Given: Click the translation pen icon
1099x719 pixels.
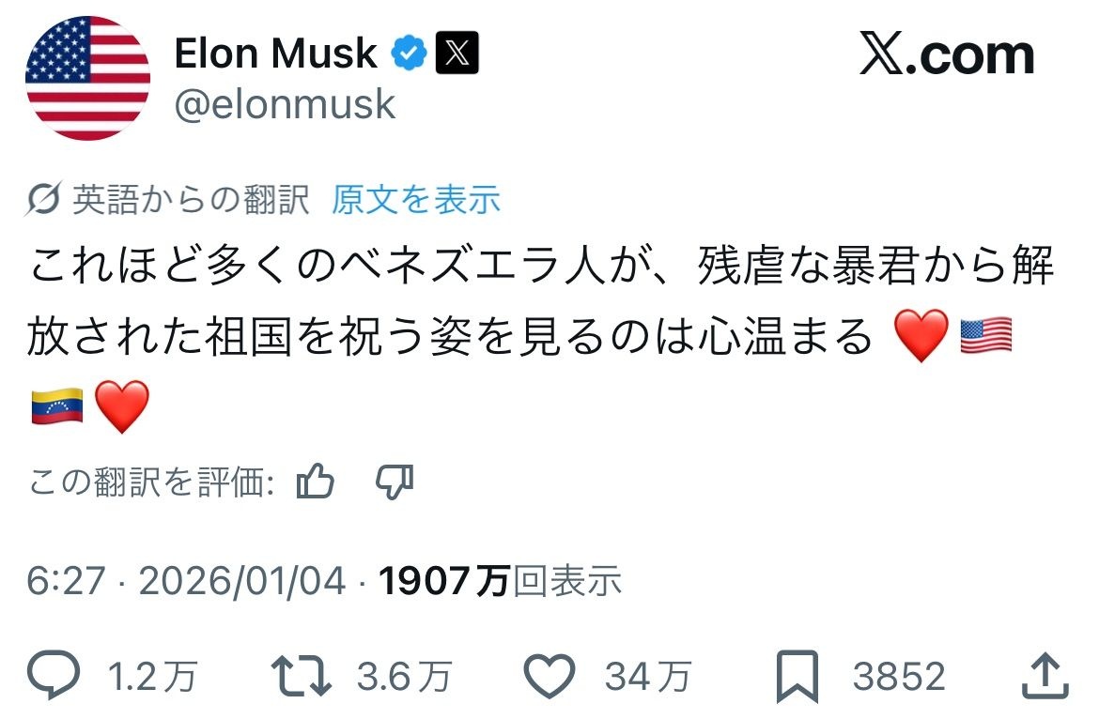Looking at the screenshot, I should point(43,200).
